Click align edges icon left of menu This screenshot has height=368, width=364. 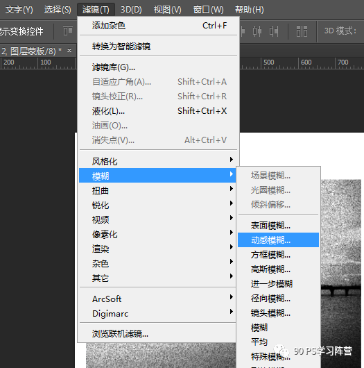tap(68, 31)
